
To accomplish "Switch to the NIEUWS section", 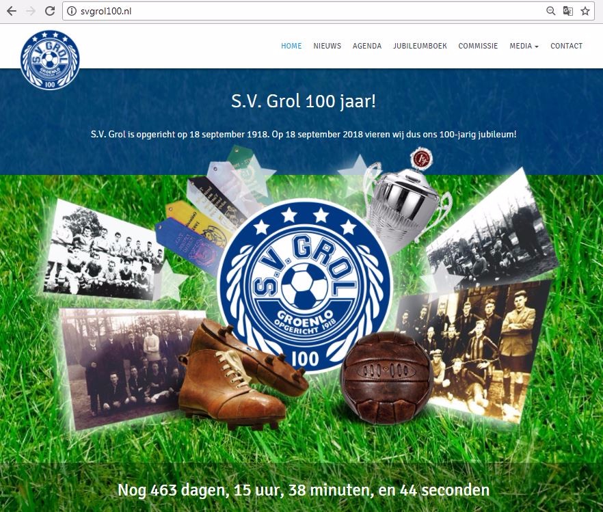I will (x=327, y=46).
